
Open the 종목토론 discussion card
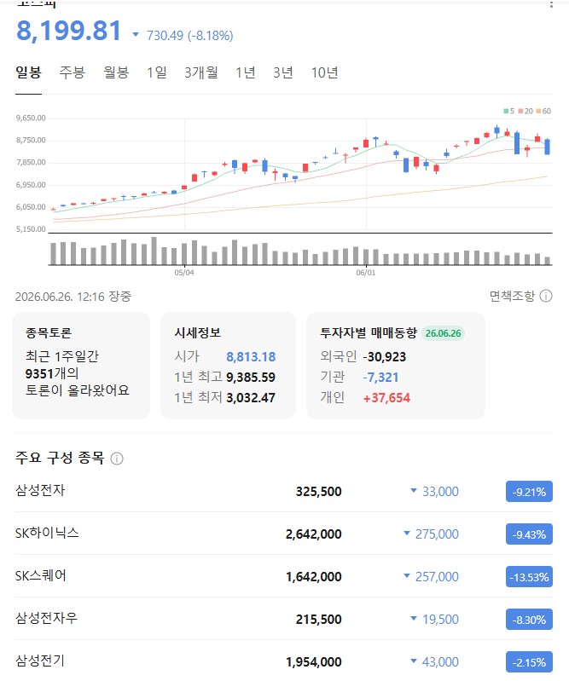click(x=81, y=366)
